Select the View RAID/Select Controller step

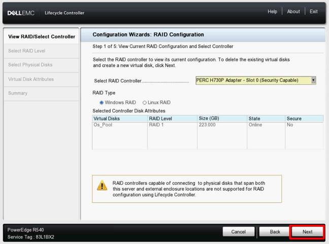point(41,36)
